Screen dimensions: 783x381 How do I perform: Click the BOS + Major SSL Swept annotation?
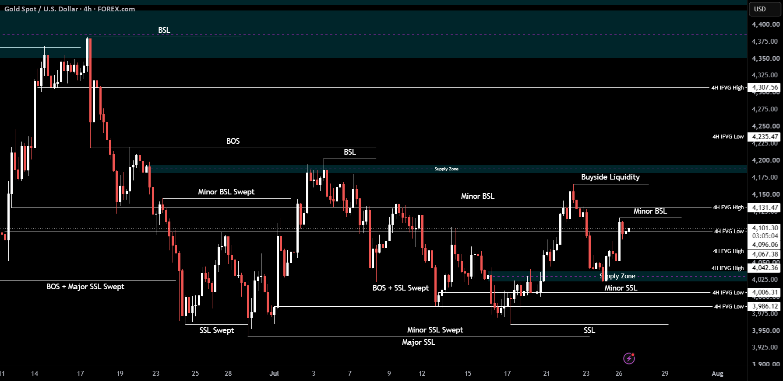pyautogui.click(x=85, y=287)
